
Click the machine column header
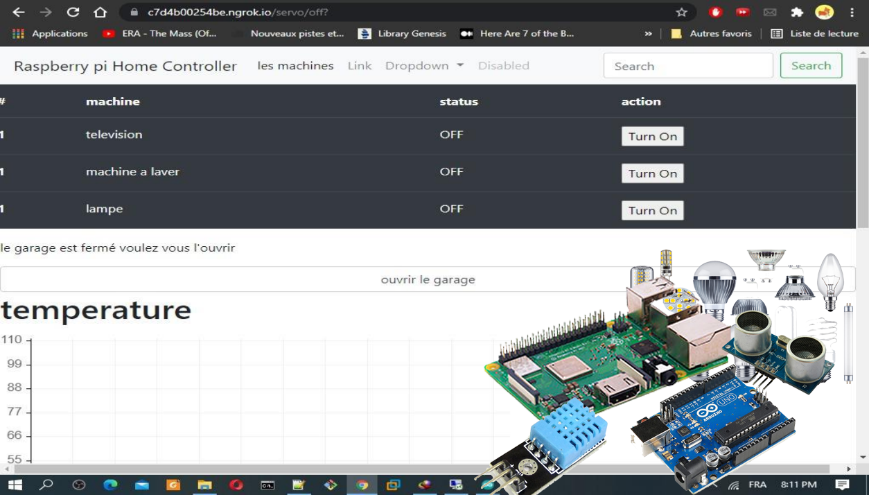[x=113, y=101]
